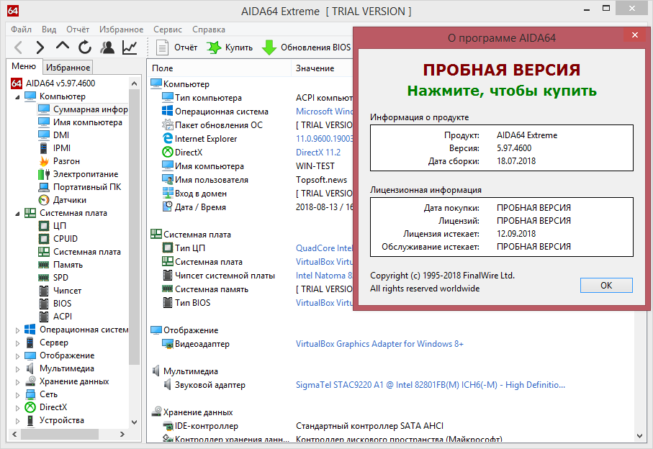Open the Отчёт menu in menu bar

[x=78, y=30]
